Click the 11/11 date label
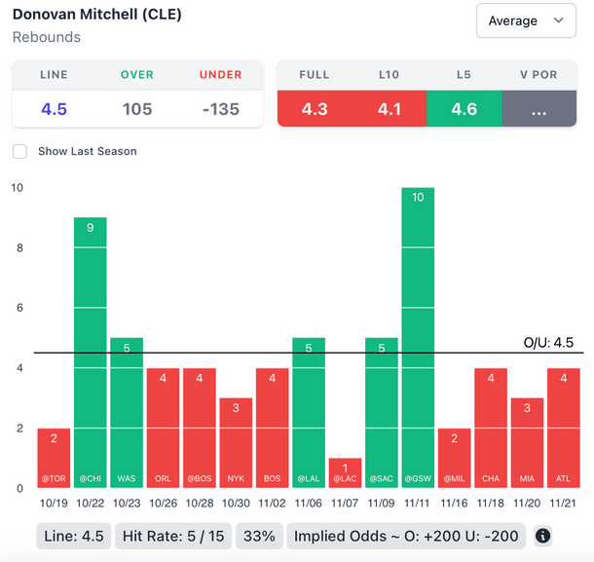This screenshot has width=594, height=562. pyautogui.click(x=417, y=504)
